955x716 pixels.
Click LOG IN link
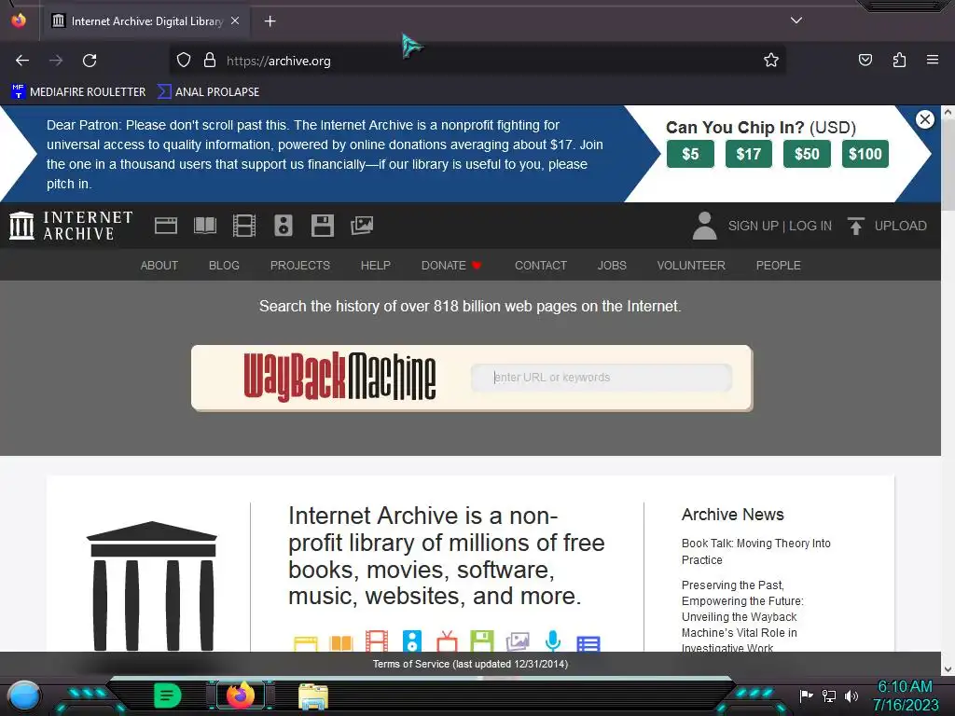[x=810, y=226]
